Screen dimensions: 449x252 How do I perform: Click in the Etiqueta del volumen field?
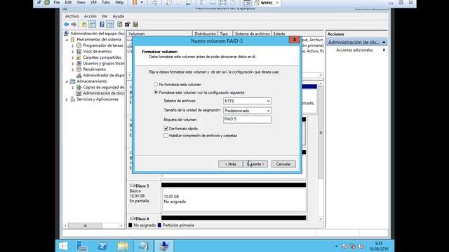pyautogui.click(x=247, y=120)
